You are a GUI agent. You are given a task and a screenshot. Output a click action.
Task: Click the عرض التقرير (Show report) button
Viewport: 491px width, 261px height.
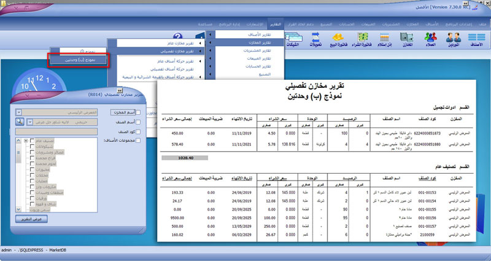pos(31,219)
